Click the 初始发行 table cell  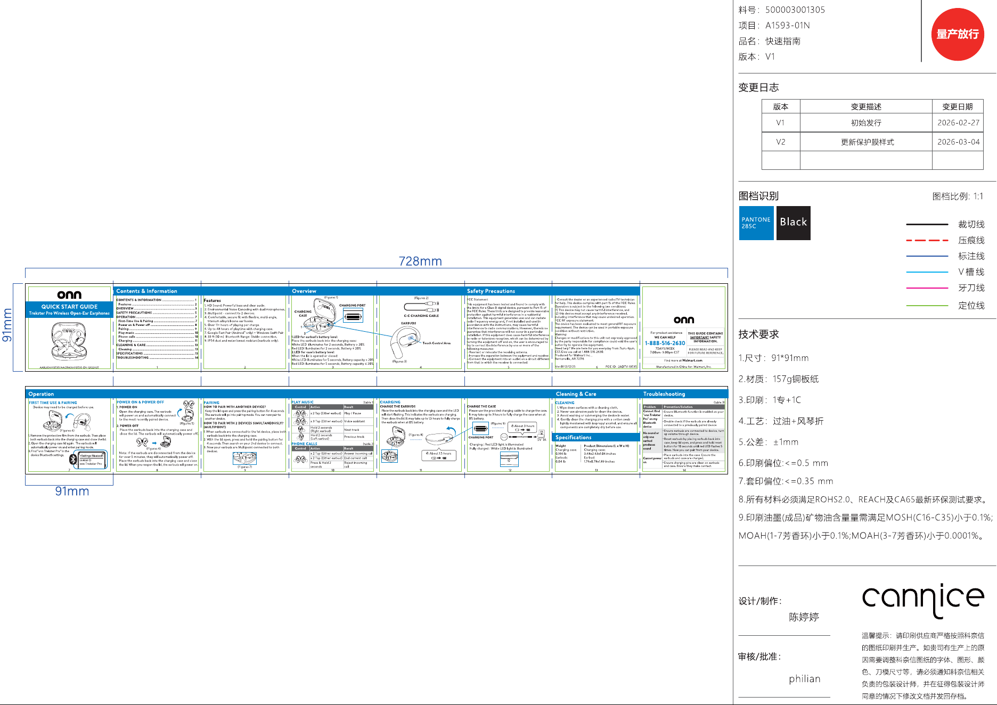(x=866, y=122)
